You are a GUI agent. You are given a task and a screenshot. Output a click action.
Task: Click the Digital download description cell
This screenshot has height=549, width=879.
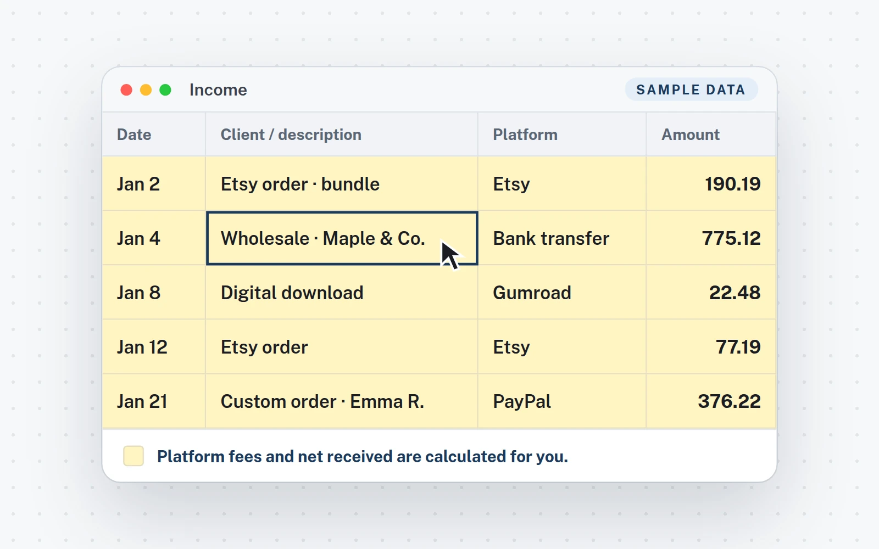click(x=342, y=293)
